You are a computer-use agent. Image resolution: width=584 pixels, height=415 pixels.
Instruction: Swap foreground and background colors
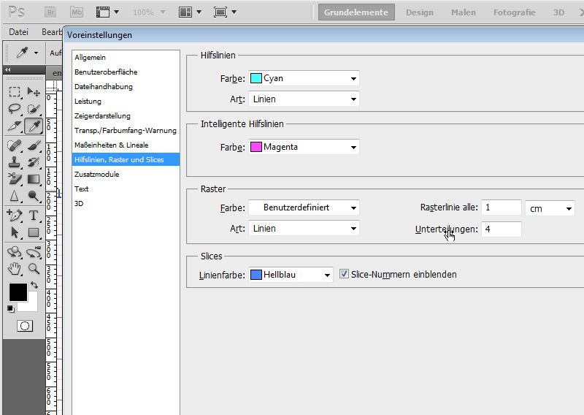coord(34,285)
